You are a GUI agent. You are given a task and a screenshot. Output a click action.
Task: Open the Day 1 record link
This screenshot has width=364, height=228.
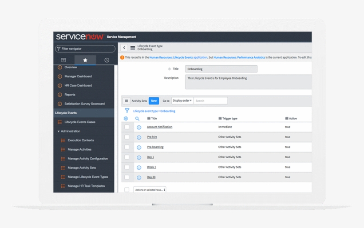150,157
